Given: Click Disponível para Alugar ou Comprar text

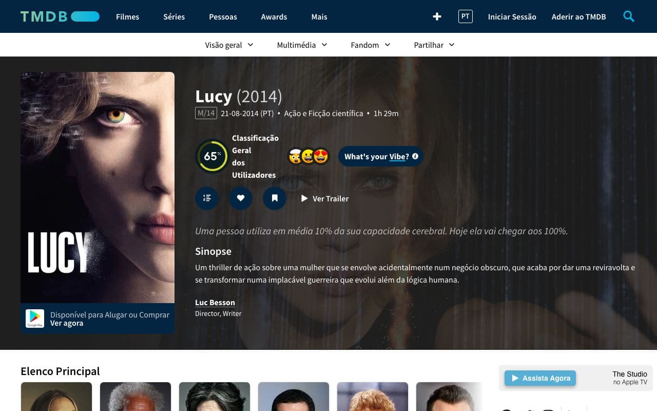Looking at the screenshot, I should 110,314.
